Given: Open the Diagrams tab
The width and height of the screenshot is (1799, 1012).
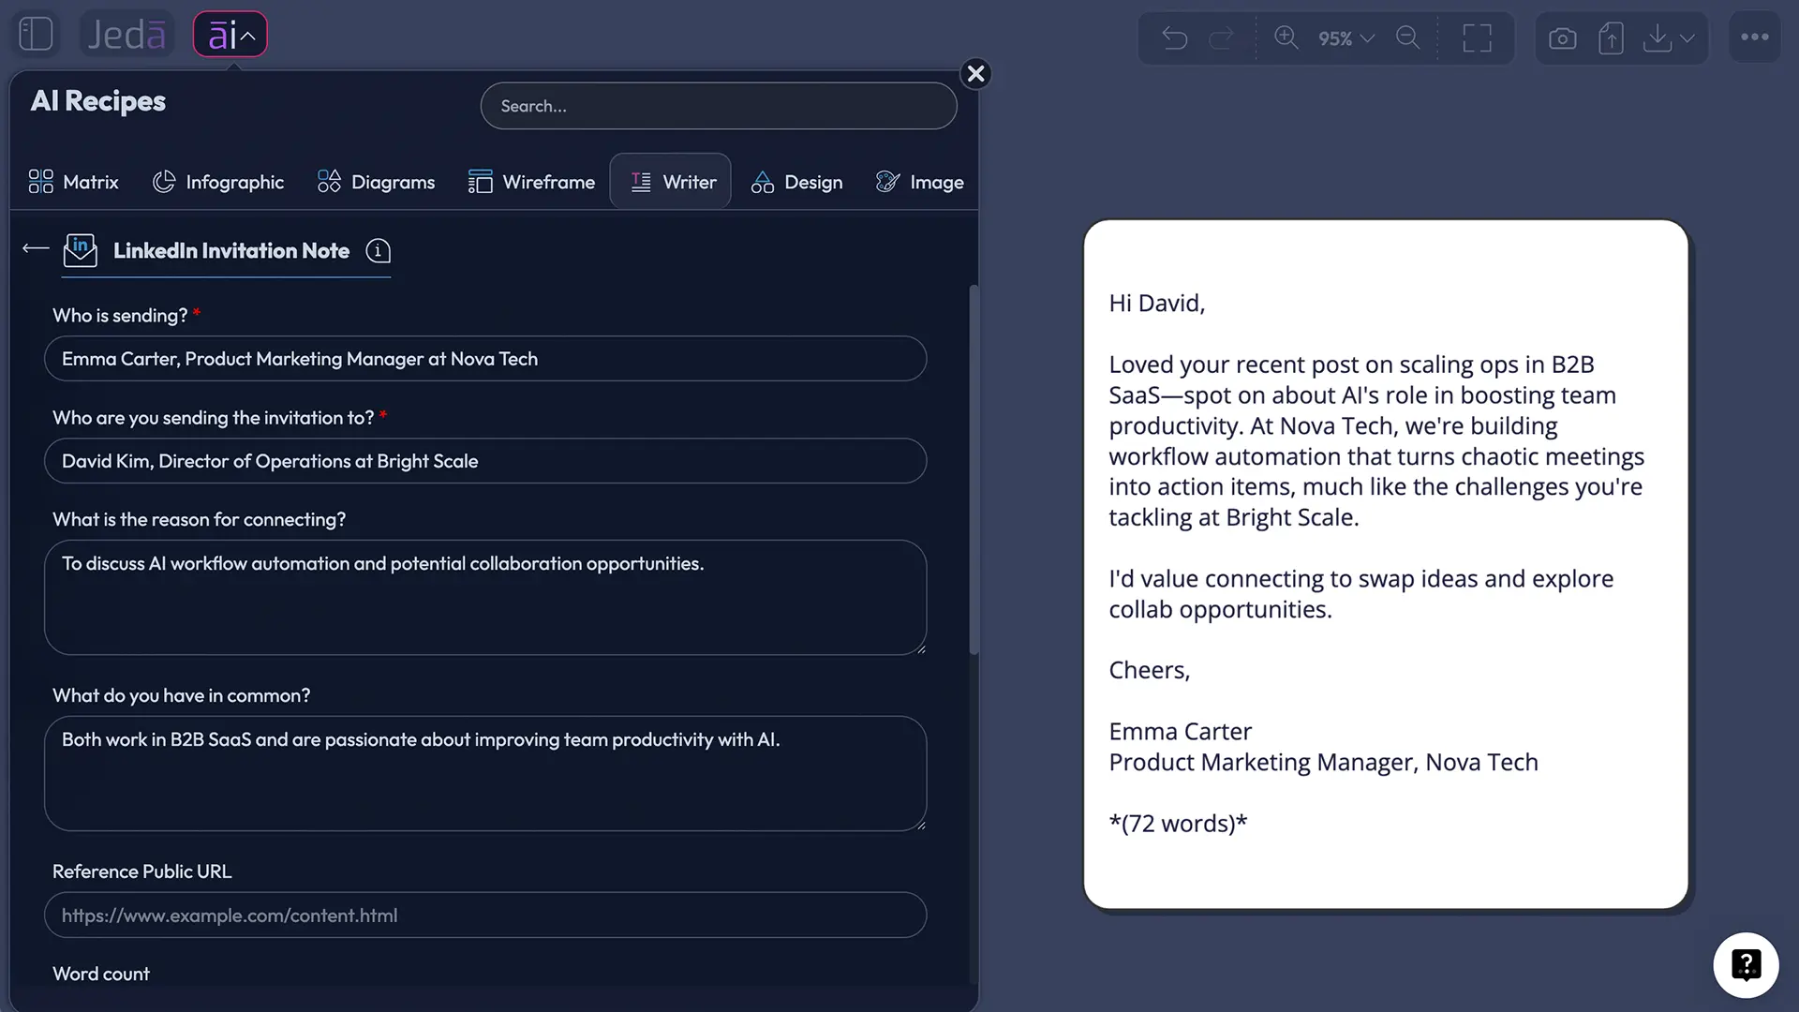Looking at the screenshot, I should click(x=376, y=182).
